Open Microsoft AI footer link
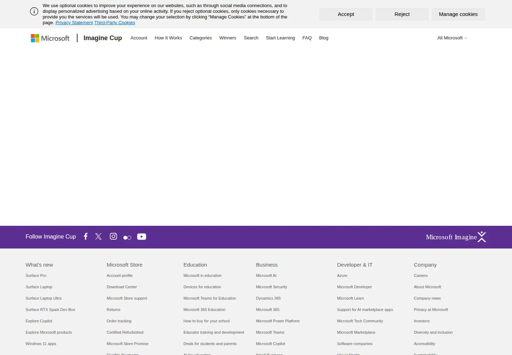The image size is (512, 355). click(266, 275)
